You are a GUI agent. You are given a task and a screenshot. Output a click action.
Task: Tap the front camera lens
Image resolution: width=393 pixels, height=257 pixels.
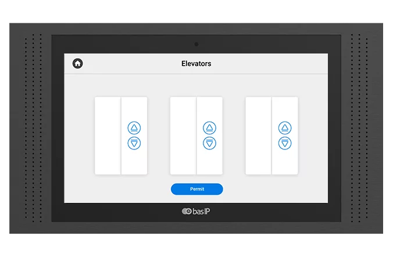(196, 44)
